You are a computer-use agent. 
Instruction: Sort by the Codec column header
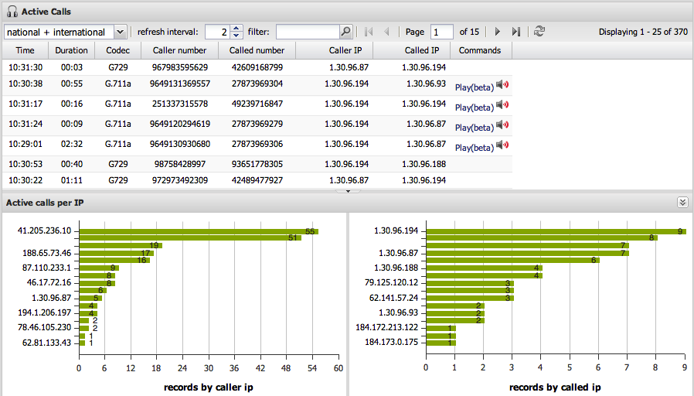pos(119,50)
